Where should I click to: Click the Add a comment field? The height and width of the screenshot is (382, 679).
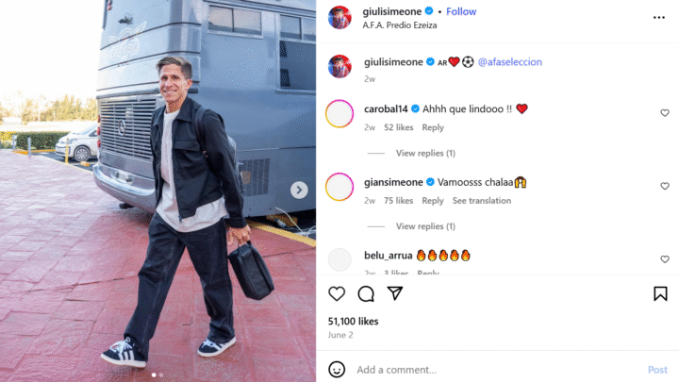pos(498,370)
